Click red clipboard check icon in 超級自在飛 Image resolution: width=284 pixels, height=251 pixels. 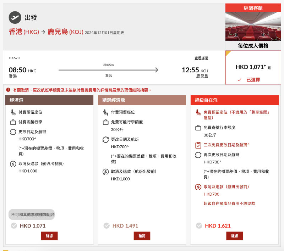coord(198,145)
